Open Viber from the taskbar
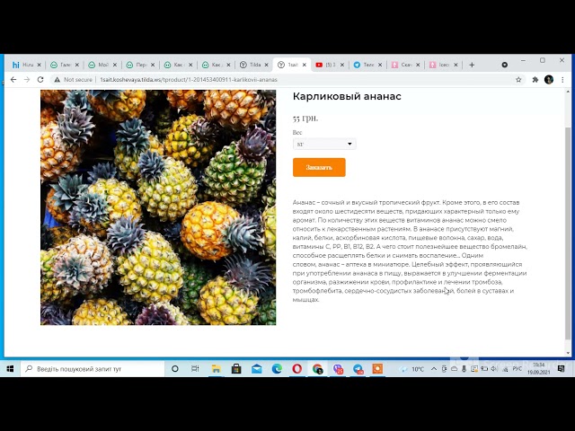Viewport: 575px width, 431px height. tap(338, 369)
